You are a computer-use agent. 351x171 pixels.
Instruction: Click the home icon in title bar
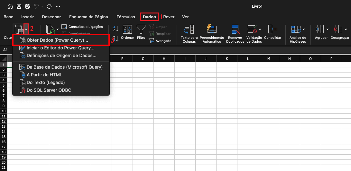[x=10, y=6]
